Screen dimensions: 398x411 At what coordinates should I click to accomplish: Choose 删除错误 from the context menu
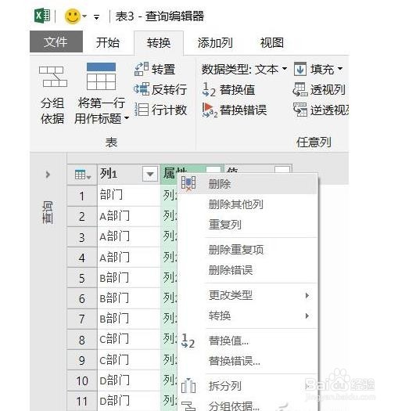247,270
